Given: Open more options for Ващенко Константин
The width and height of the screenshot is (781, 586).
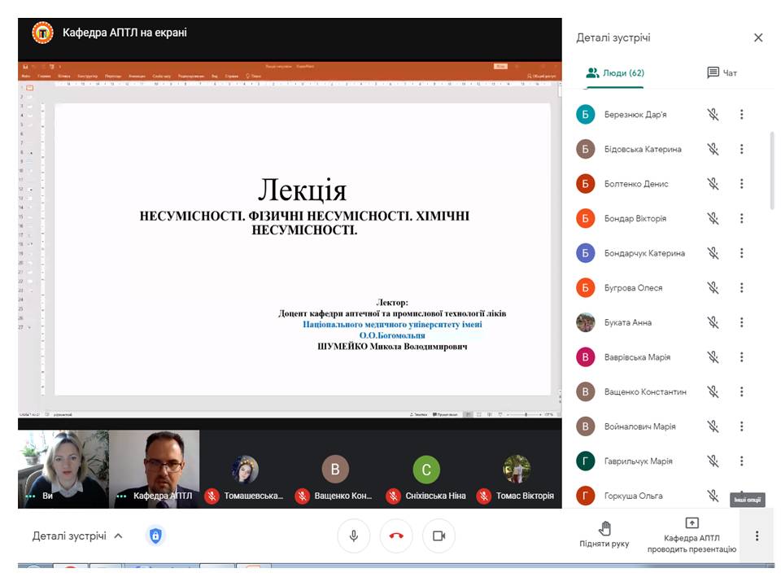Looking at the screenshot, I should tap(742, 391).
